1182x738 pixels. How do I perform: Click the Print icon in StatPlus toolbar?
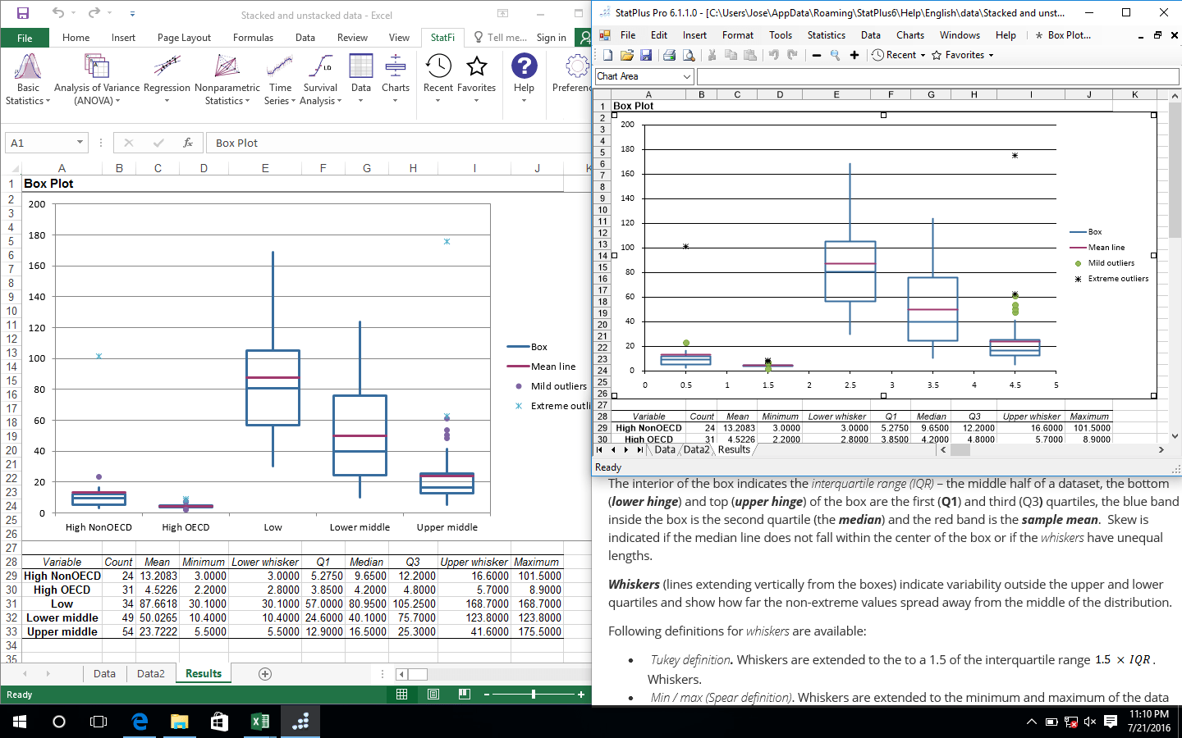[x=667, y=54]
